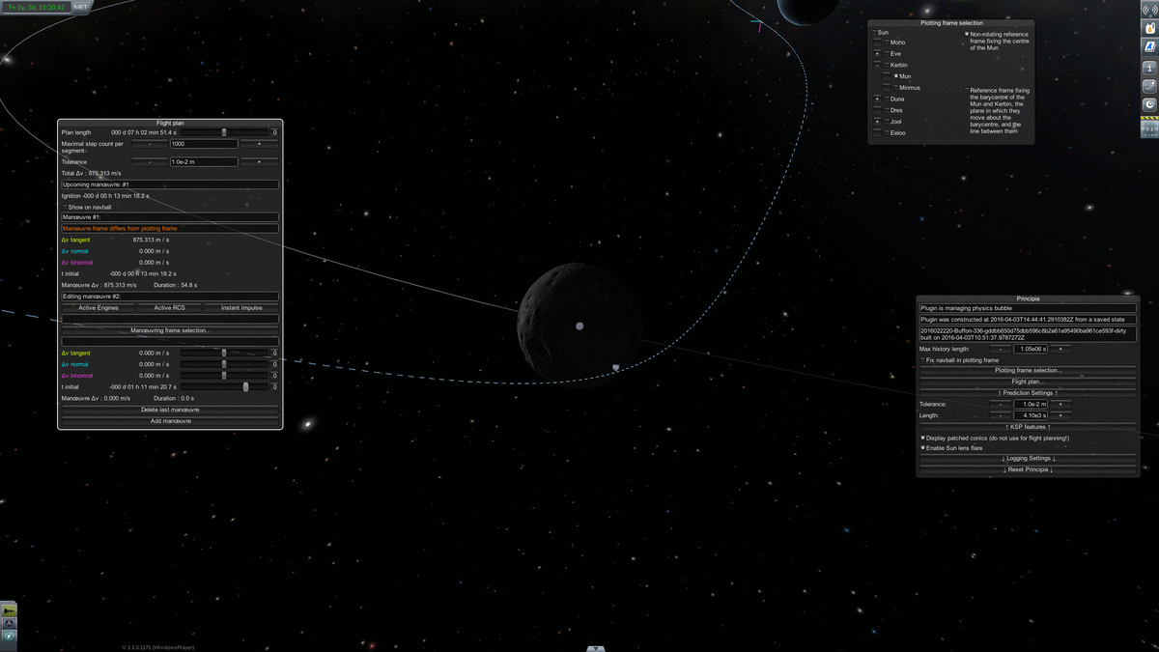Image resolution: width=1159 pixels, height=652 pixels.
Task: Click Add manœuvre button
Action: coord(170,421)
